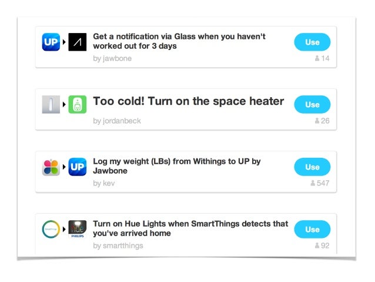Open the Withings colorful petals icon
This screenshot has width=375, height=282.
click(x=51, y=167)
